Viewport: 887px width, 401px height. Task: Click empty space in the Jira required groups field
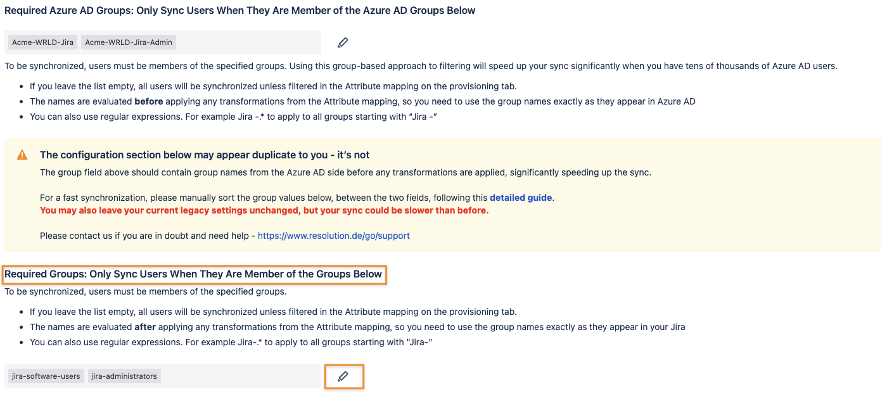tap(241, 376)
